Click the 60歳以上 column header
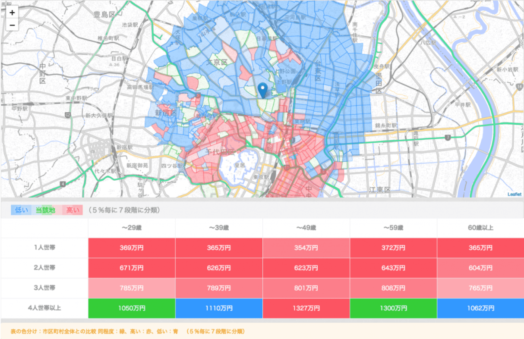 (x=480, y=228)
